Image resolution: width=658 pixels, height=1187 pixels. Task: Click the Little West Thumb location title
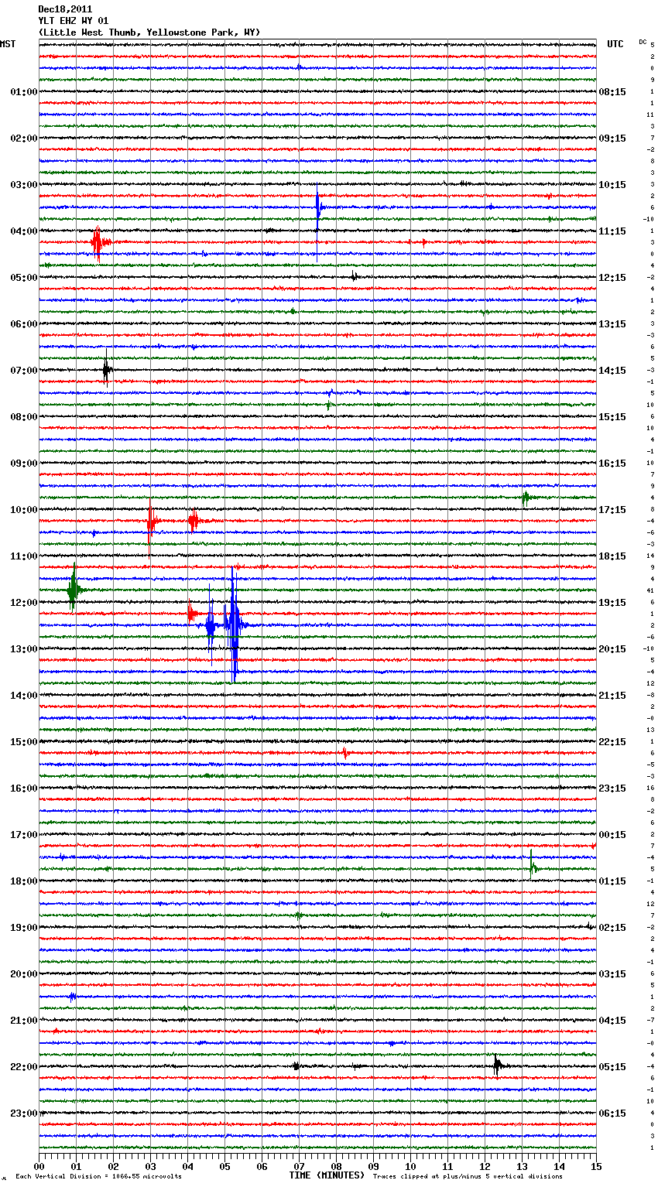tap(149, 32)
